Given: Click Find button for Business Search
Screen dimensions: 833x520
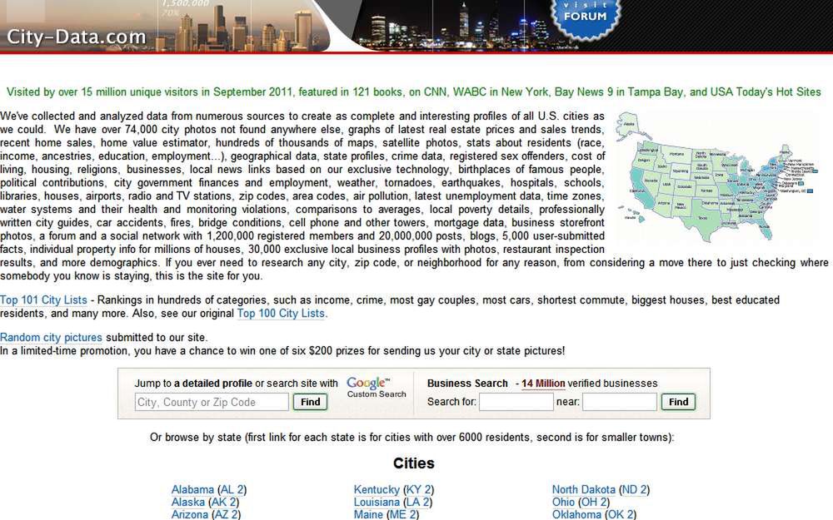Looking at the screenshot, I should [x=678, y=402].
